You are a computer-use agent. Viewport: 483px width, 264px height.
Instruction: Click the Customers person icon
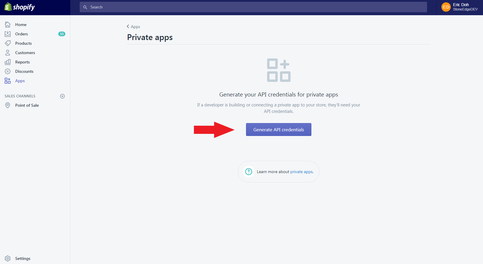click(8, 53)
